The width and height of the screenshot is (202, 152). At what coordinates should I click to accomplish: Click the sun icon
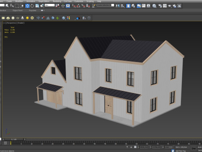pyautogui.click(x=27, y=18)
